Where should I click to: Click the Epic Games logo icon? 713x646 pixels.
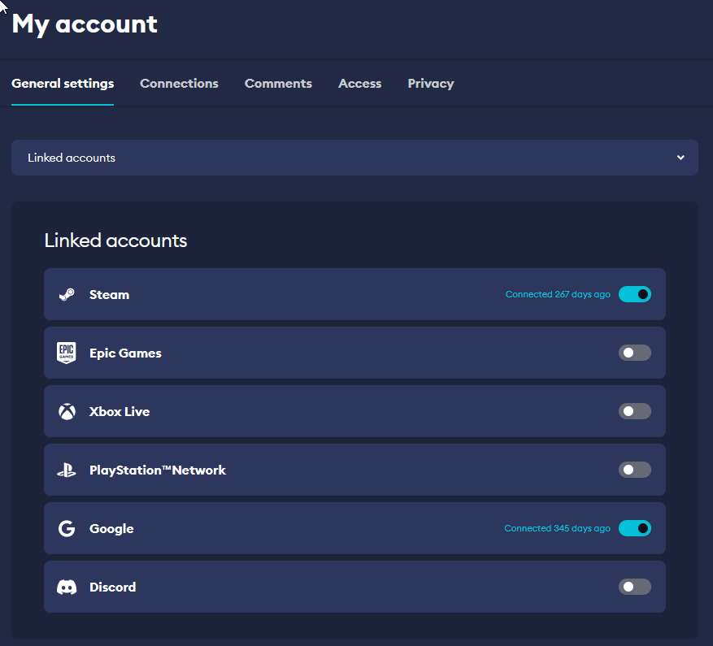click(x=67, y=353)
